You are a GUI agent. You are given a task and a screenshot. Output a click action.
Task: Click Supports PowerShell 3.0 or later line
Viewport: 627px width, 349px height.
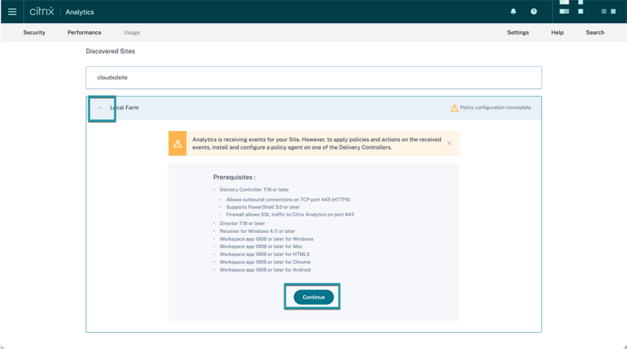click(262, 207)
